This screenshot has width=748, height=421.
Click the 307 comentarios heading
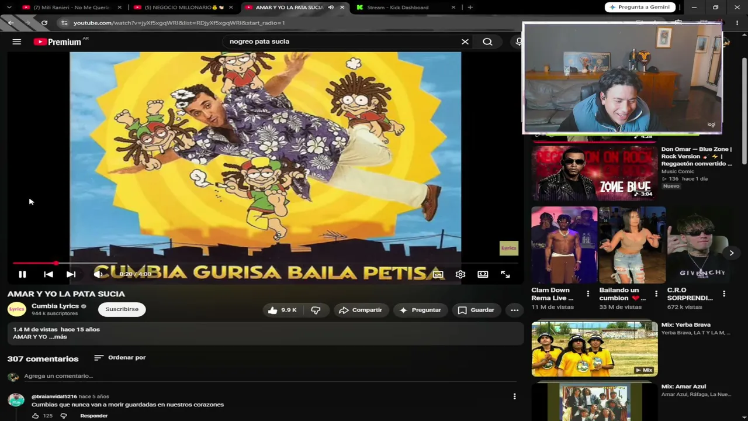point(43,359)
